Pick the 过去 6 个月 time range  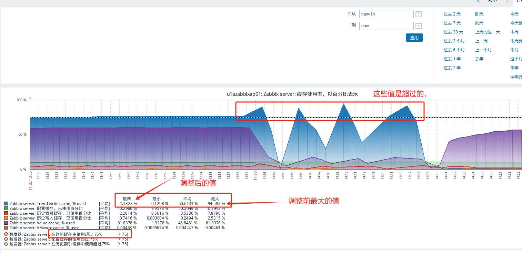pyautogui.click(x=454, y=50)
